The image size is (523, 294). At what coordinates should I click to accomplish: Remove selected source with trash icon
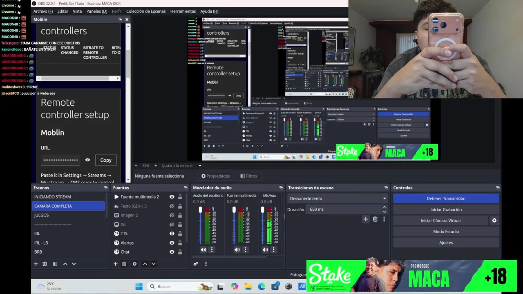[124, 264]
